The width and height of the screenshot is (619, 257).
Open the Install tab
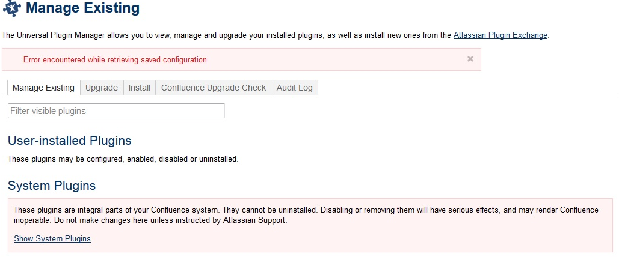tap(140, 88)
